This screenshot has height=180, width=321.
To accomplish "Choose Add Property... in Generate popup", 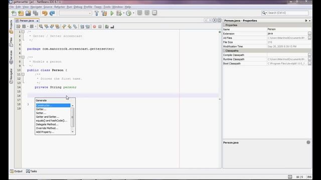I will (x=53, y=132).
